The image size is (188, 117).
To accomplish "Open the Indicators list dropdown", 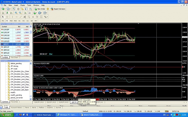I will (35, 13).
